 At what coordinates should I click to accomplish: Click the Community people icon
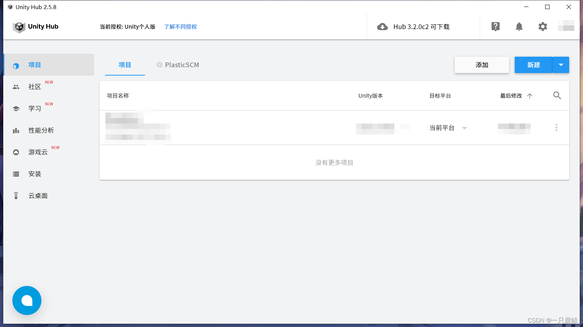(x=16, y=87)
